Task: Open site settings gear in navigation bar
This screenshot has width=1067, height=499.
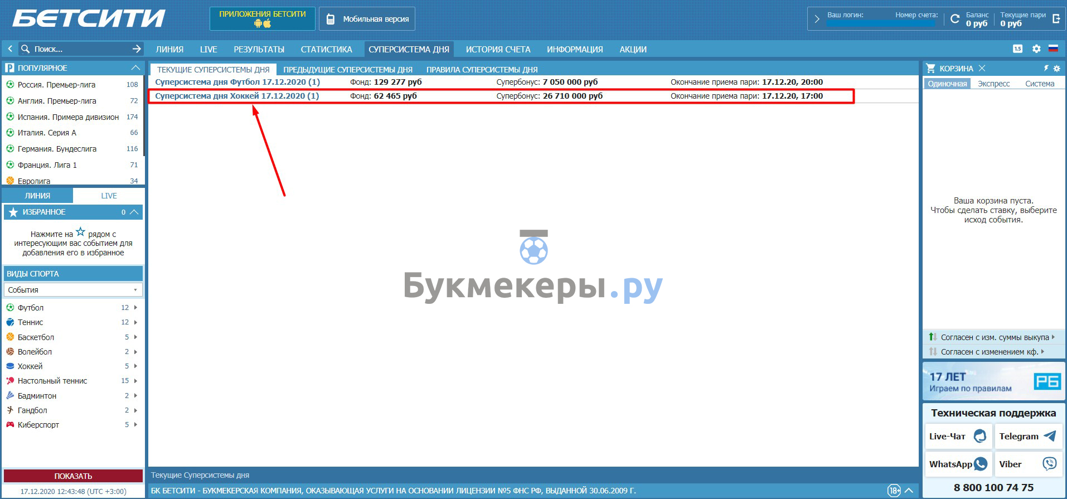Action: [x=1036, y=49]
